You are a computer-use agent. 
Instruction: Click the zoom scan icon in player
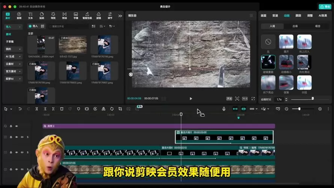(x=237, y=99)
